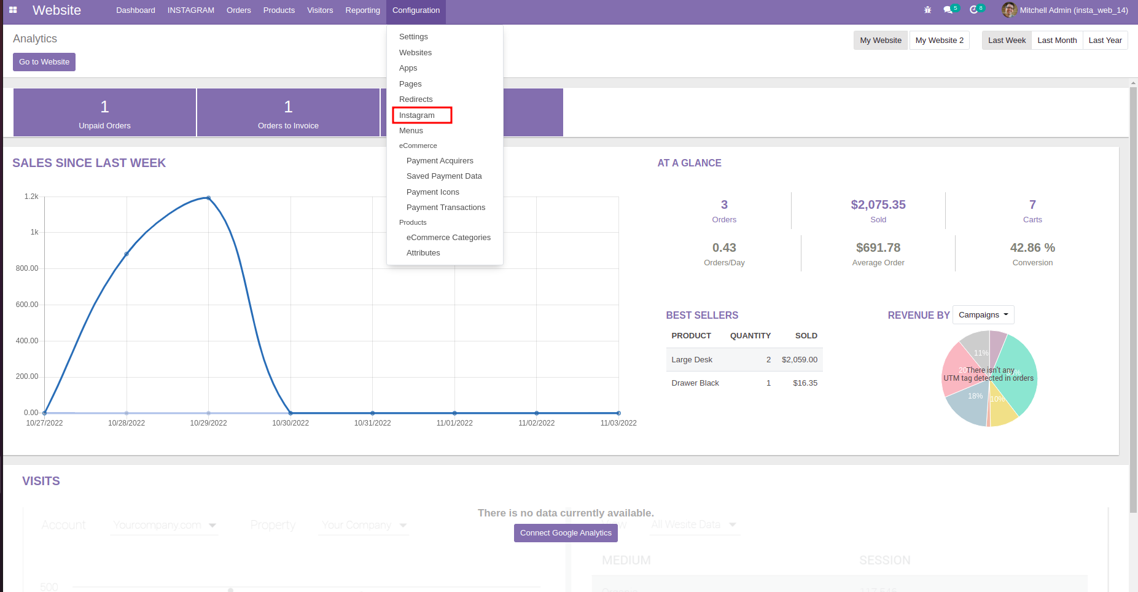
Task: Open the debug bug icon menu
Action: [927, 10]
